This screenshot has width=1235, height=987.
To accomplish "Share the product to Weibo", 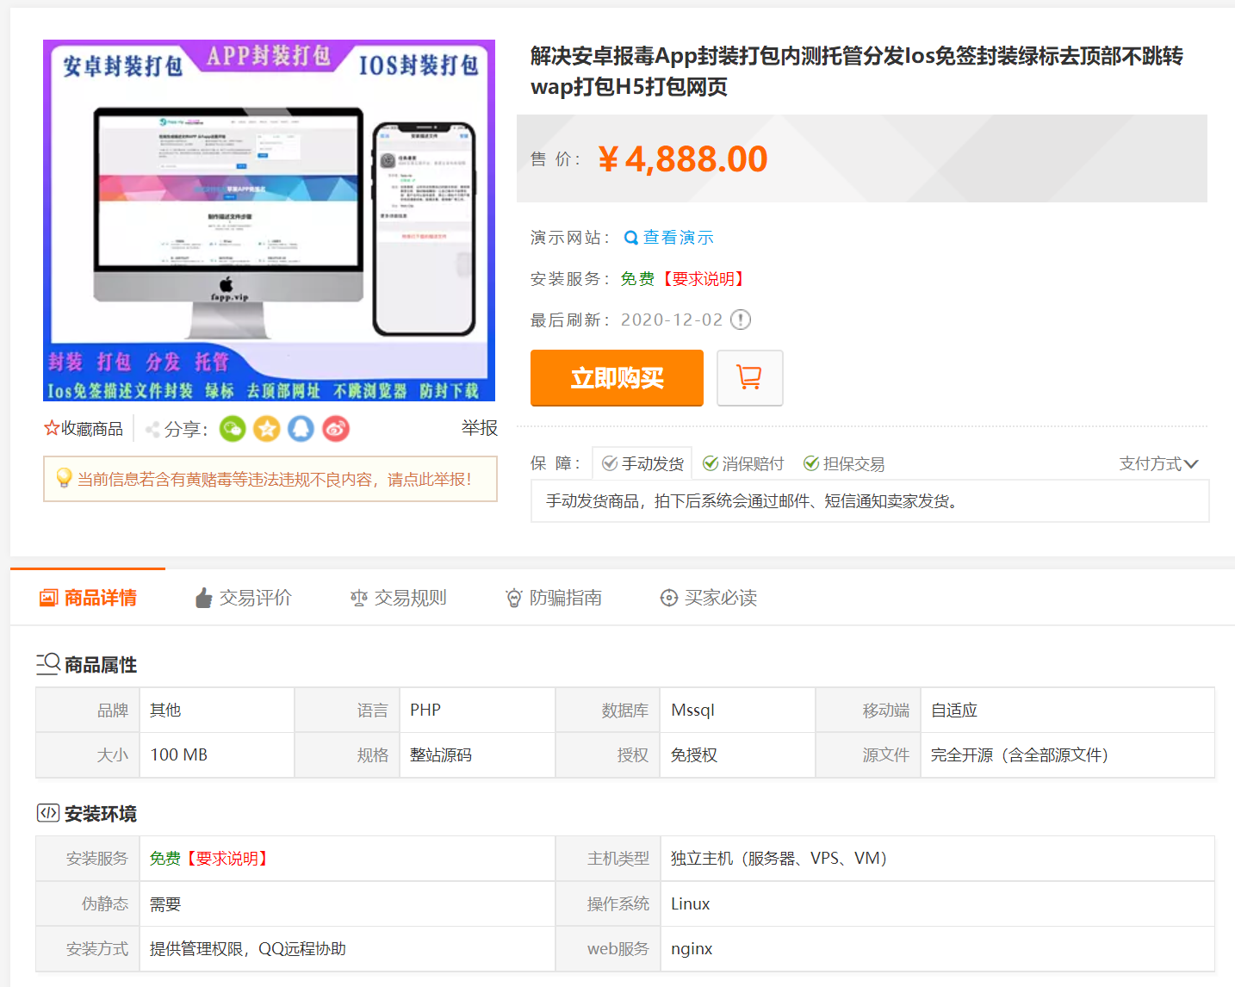I will (335, 428).
